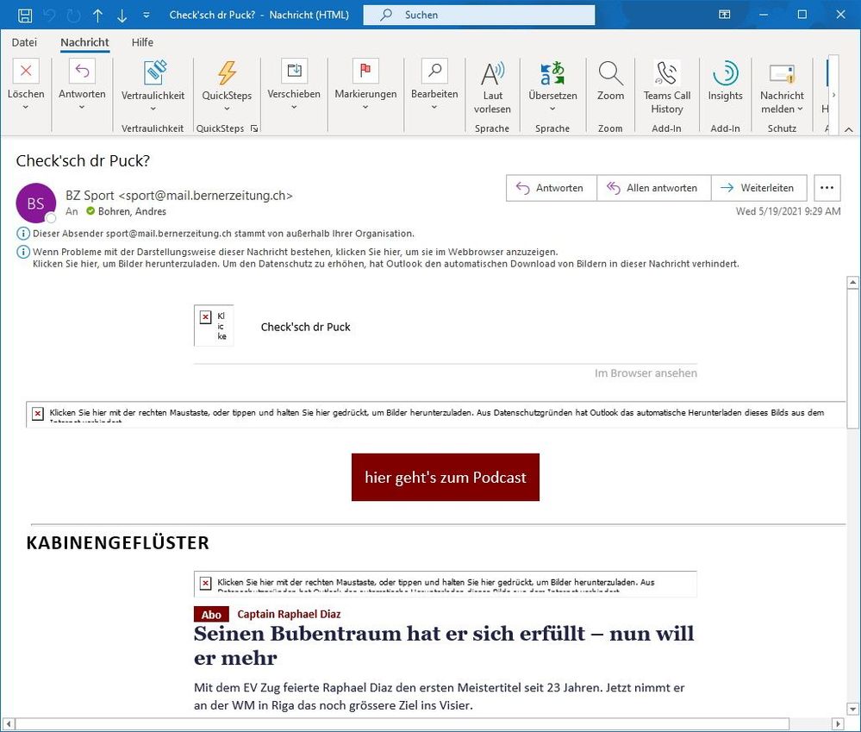The height and width of the screenshot is (732, 861).
Task: Click the Markierungen flag icon
Action: click(365, 71)
